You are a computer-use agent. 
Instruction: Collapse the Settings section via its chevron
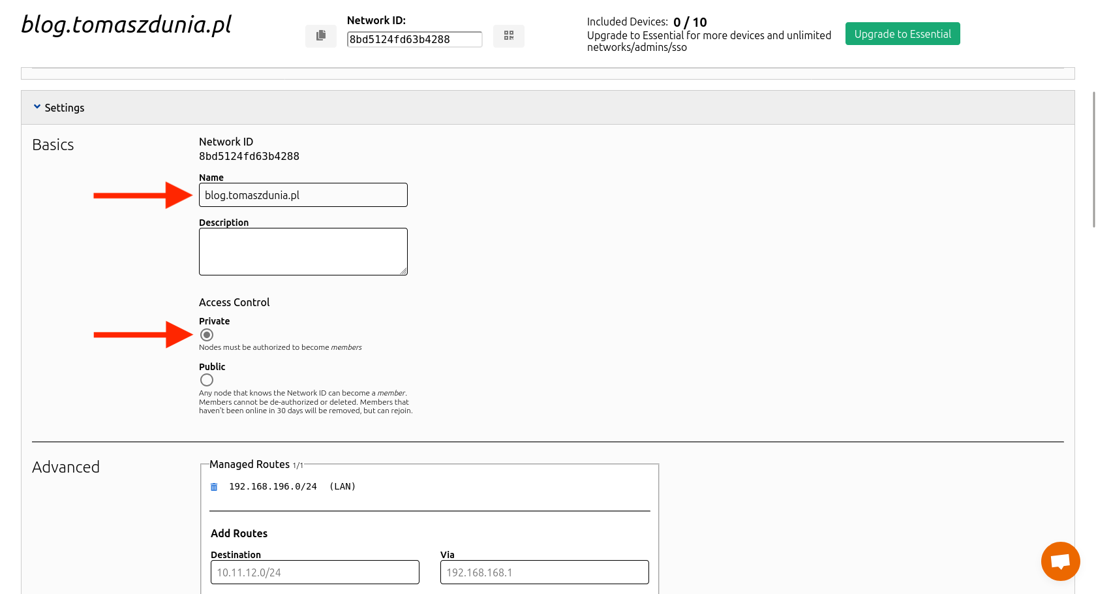37,107
